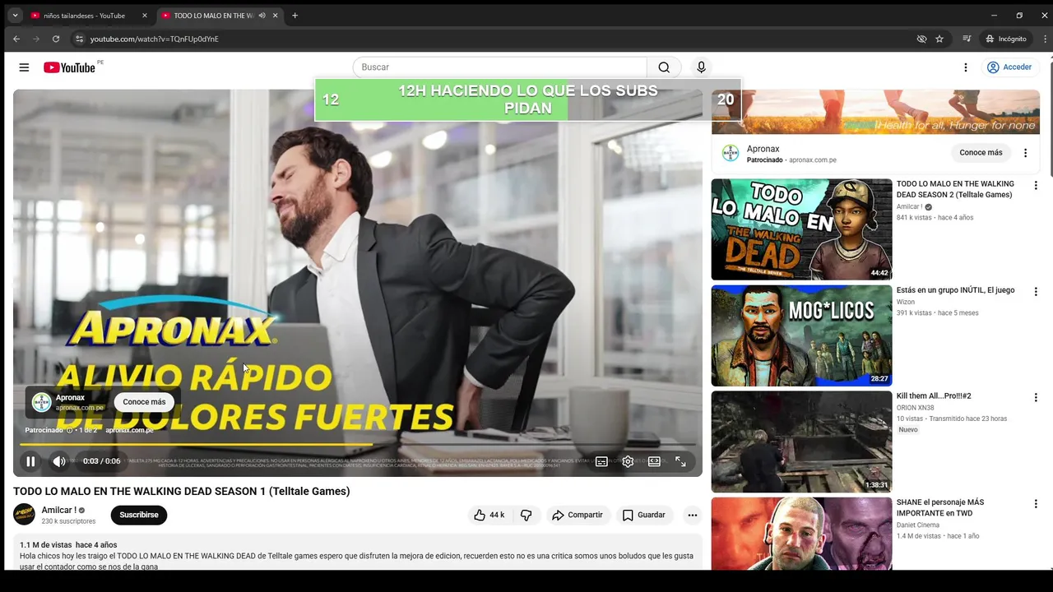
Task: Reload the page
Action: coord(56,39)
